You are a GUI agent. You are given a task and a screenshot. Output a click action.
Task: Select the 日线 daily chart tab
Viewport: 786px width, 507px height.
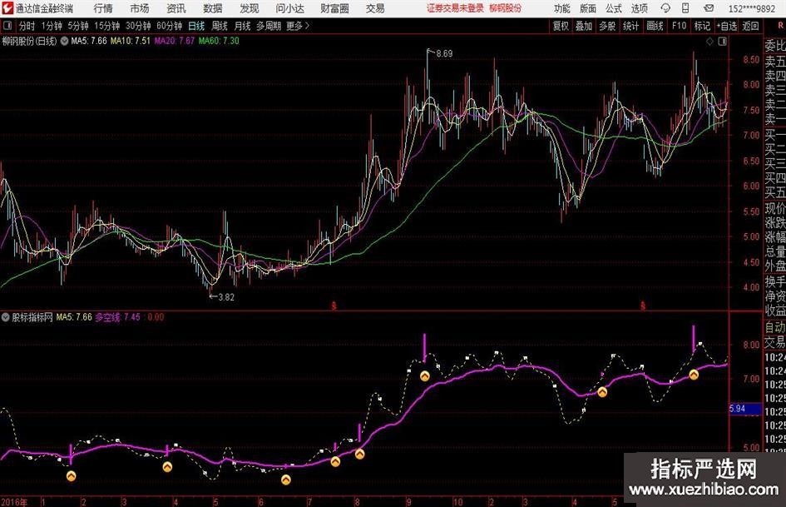pos(196,26)
